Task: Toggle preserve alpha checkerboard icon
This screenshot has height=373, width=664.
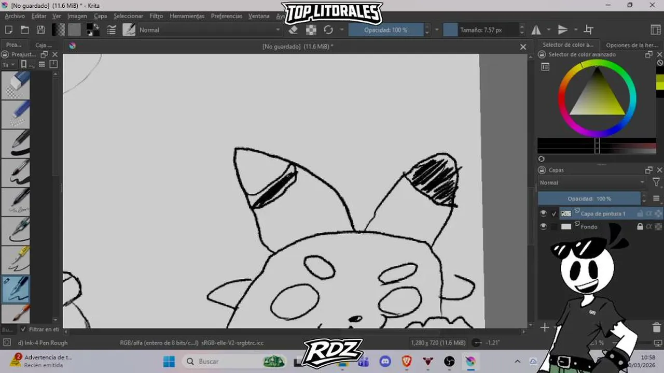Action: click(x=311, y=30)
